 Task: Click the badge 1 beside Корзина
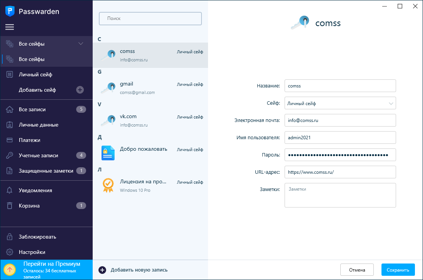click(x=81, y=206)
